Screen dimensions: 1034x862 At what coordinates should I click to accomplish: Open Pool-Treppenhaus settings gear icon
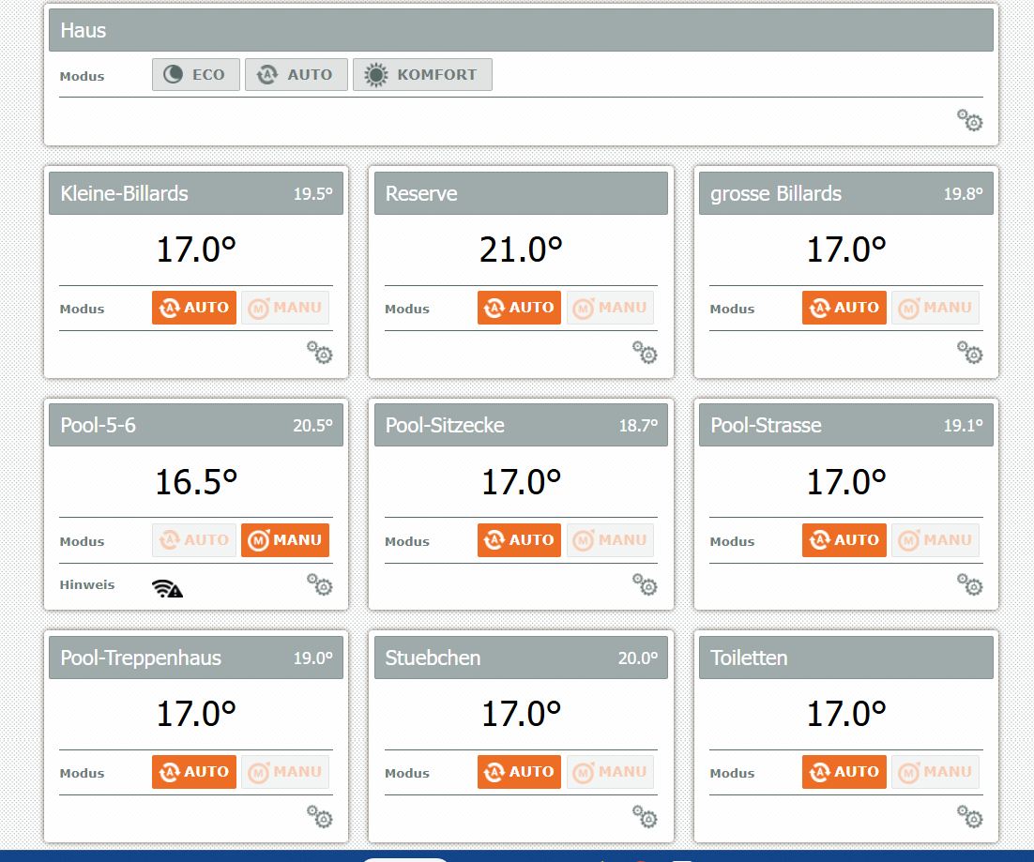319,816
